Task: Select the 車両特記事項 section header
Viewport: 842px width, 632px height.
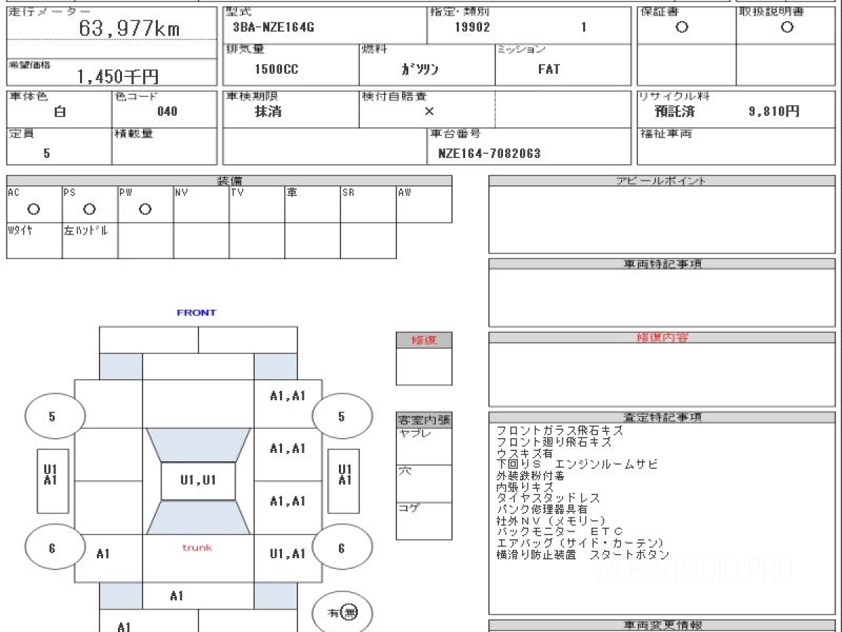Action: pyautogui.click(x=662, y=264)
